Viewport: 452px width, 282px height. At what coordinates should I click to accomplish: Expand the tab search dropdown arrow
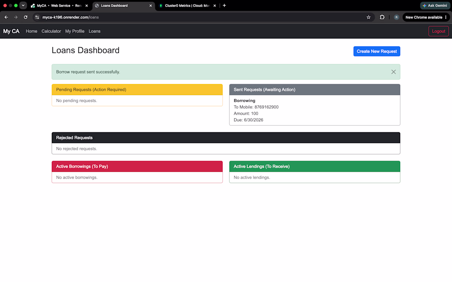click(23, 5)
